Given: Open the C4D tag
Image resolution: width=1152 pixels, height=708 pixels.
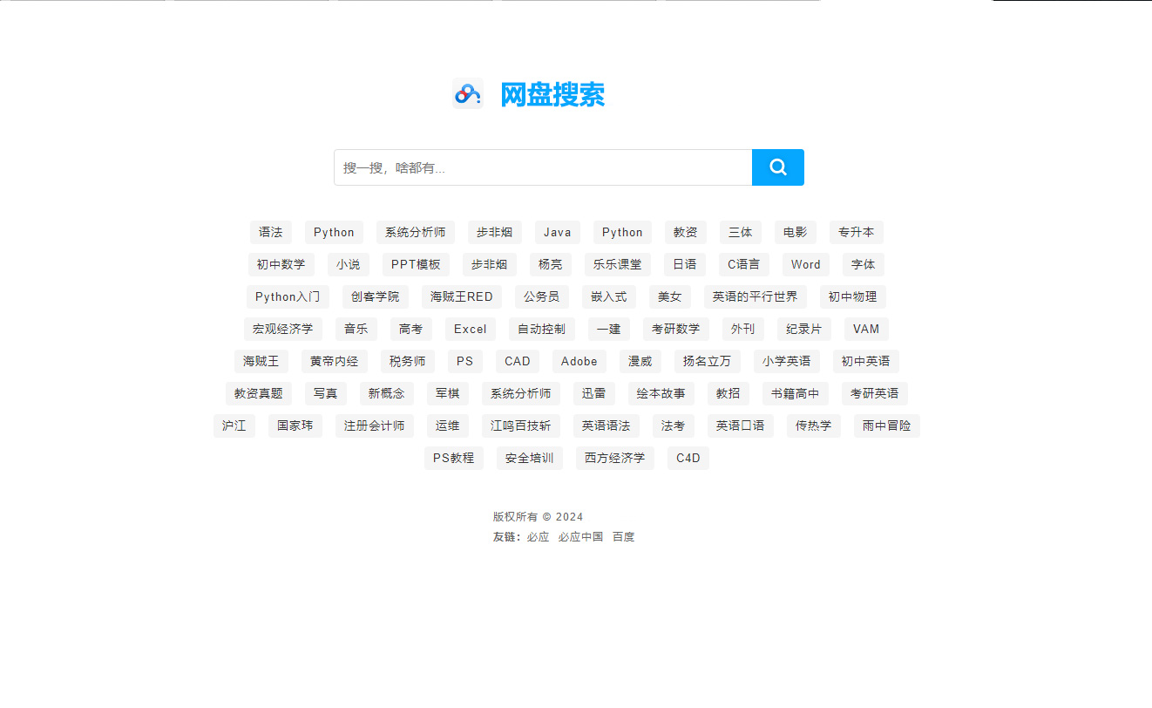Looking at the screenshot, I should [x=688, y=458].
